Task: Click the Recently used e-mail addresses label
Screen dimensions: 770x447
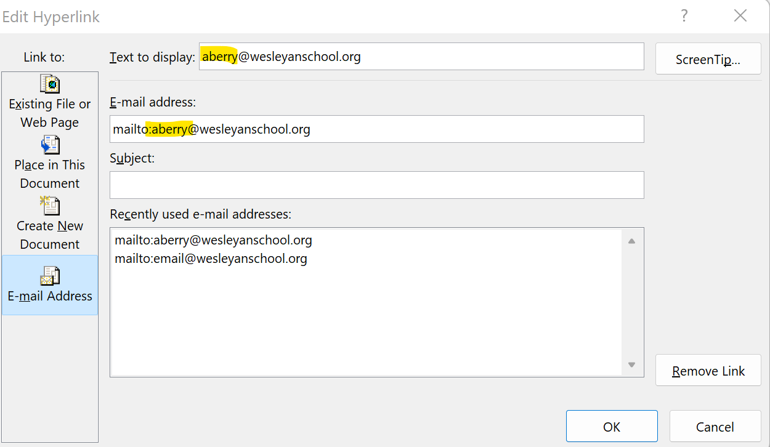Action: tap(200, 214)
